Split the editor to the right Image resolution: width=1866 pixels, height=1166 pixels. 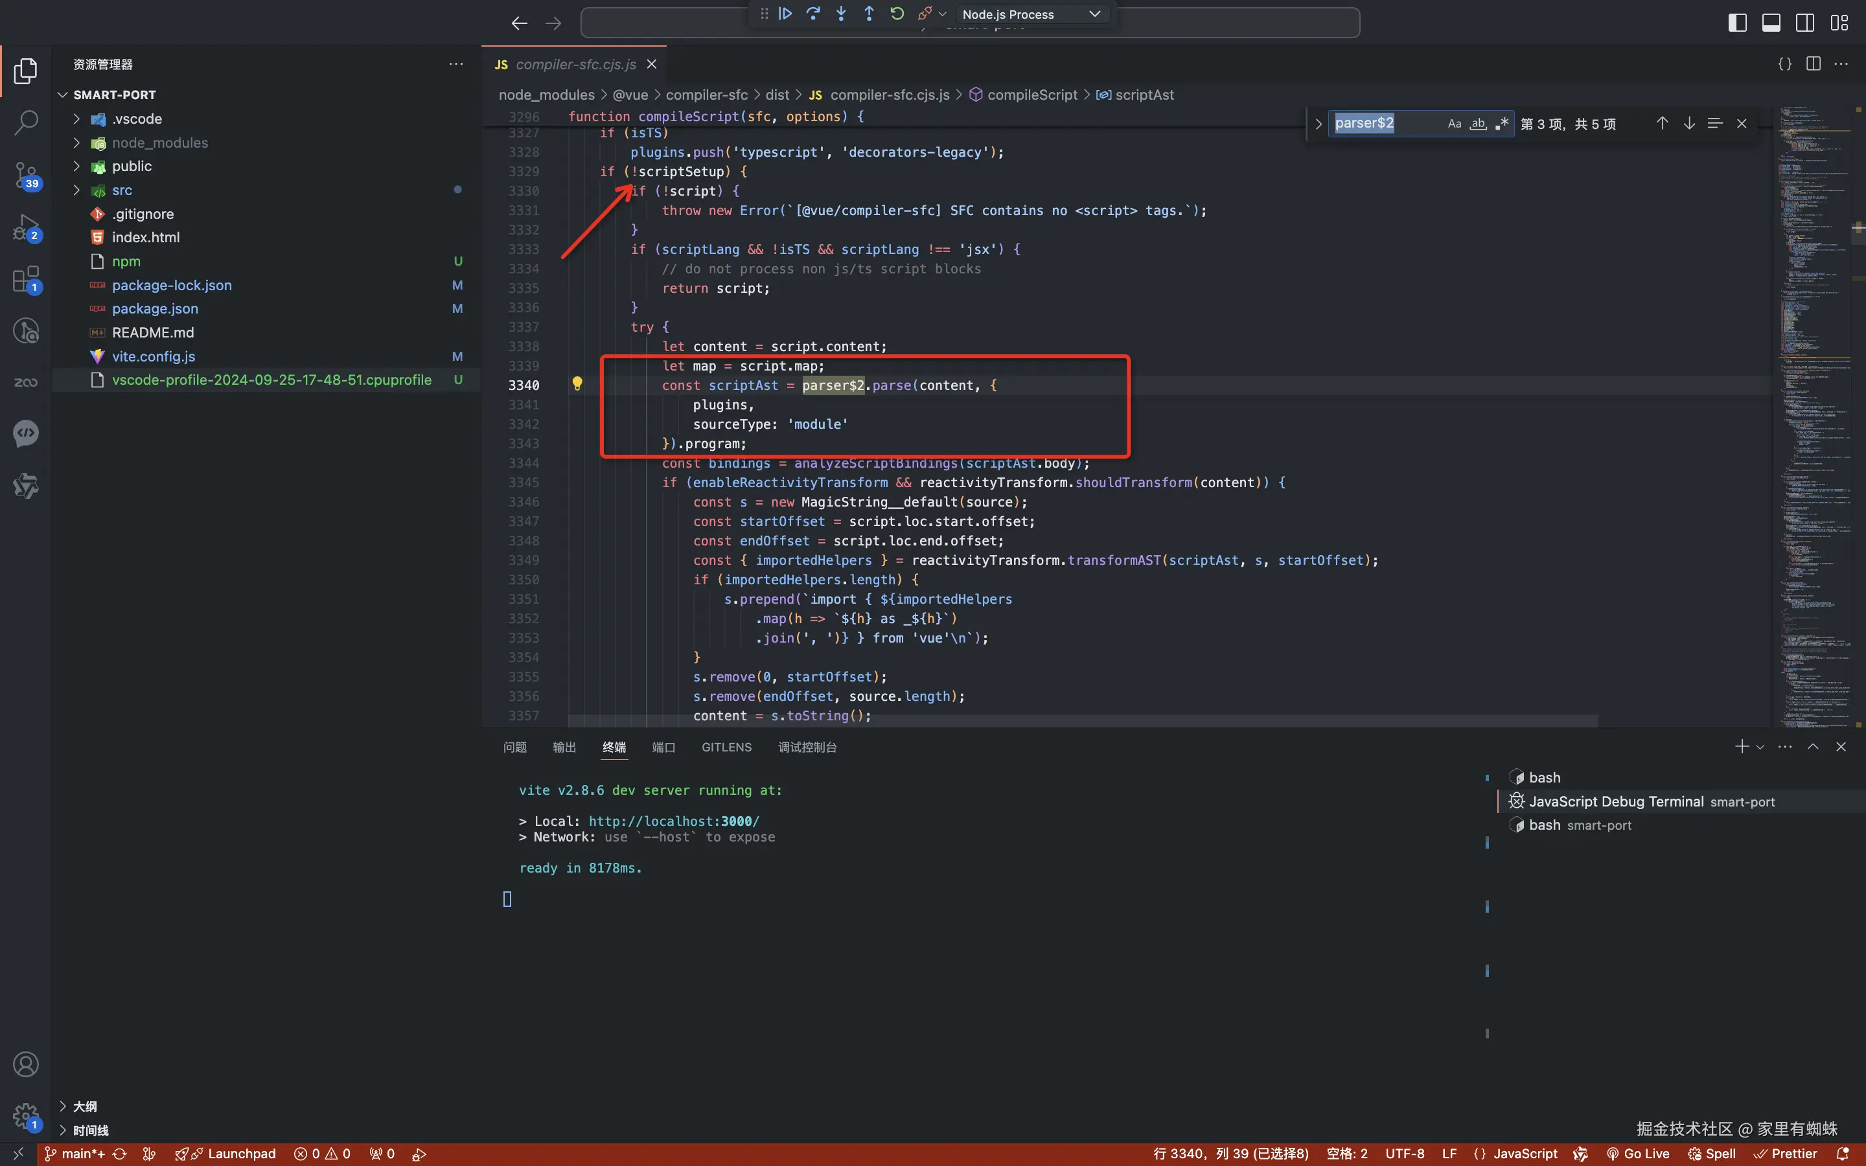coord(1813,64)
